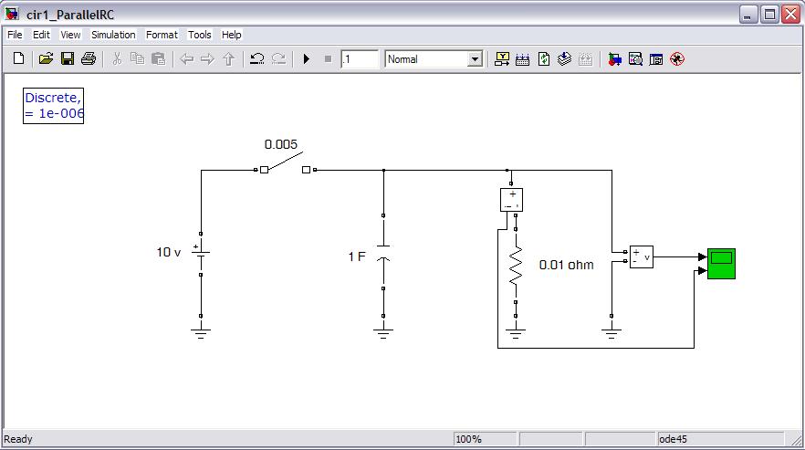The height and width of the screenshot is (450, 805).
Task: Click the New model icon
Action: point(18,59)
